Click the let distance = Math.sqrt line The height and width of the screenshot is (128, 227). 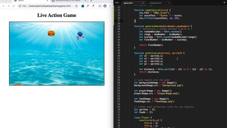[x=176, y=69]
